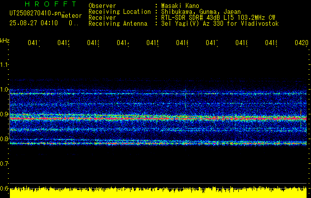Click the 0412 time marker
311x198 pixels.
(x=63, y=43)
